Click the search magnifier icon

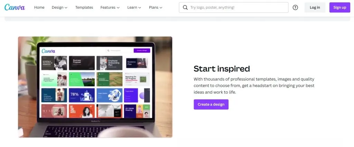[x=185, y=8]
